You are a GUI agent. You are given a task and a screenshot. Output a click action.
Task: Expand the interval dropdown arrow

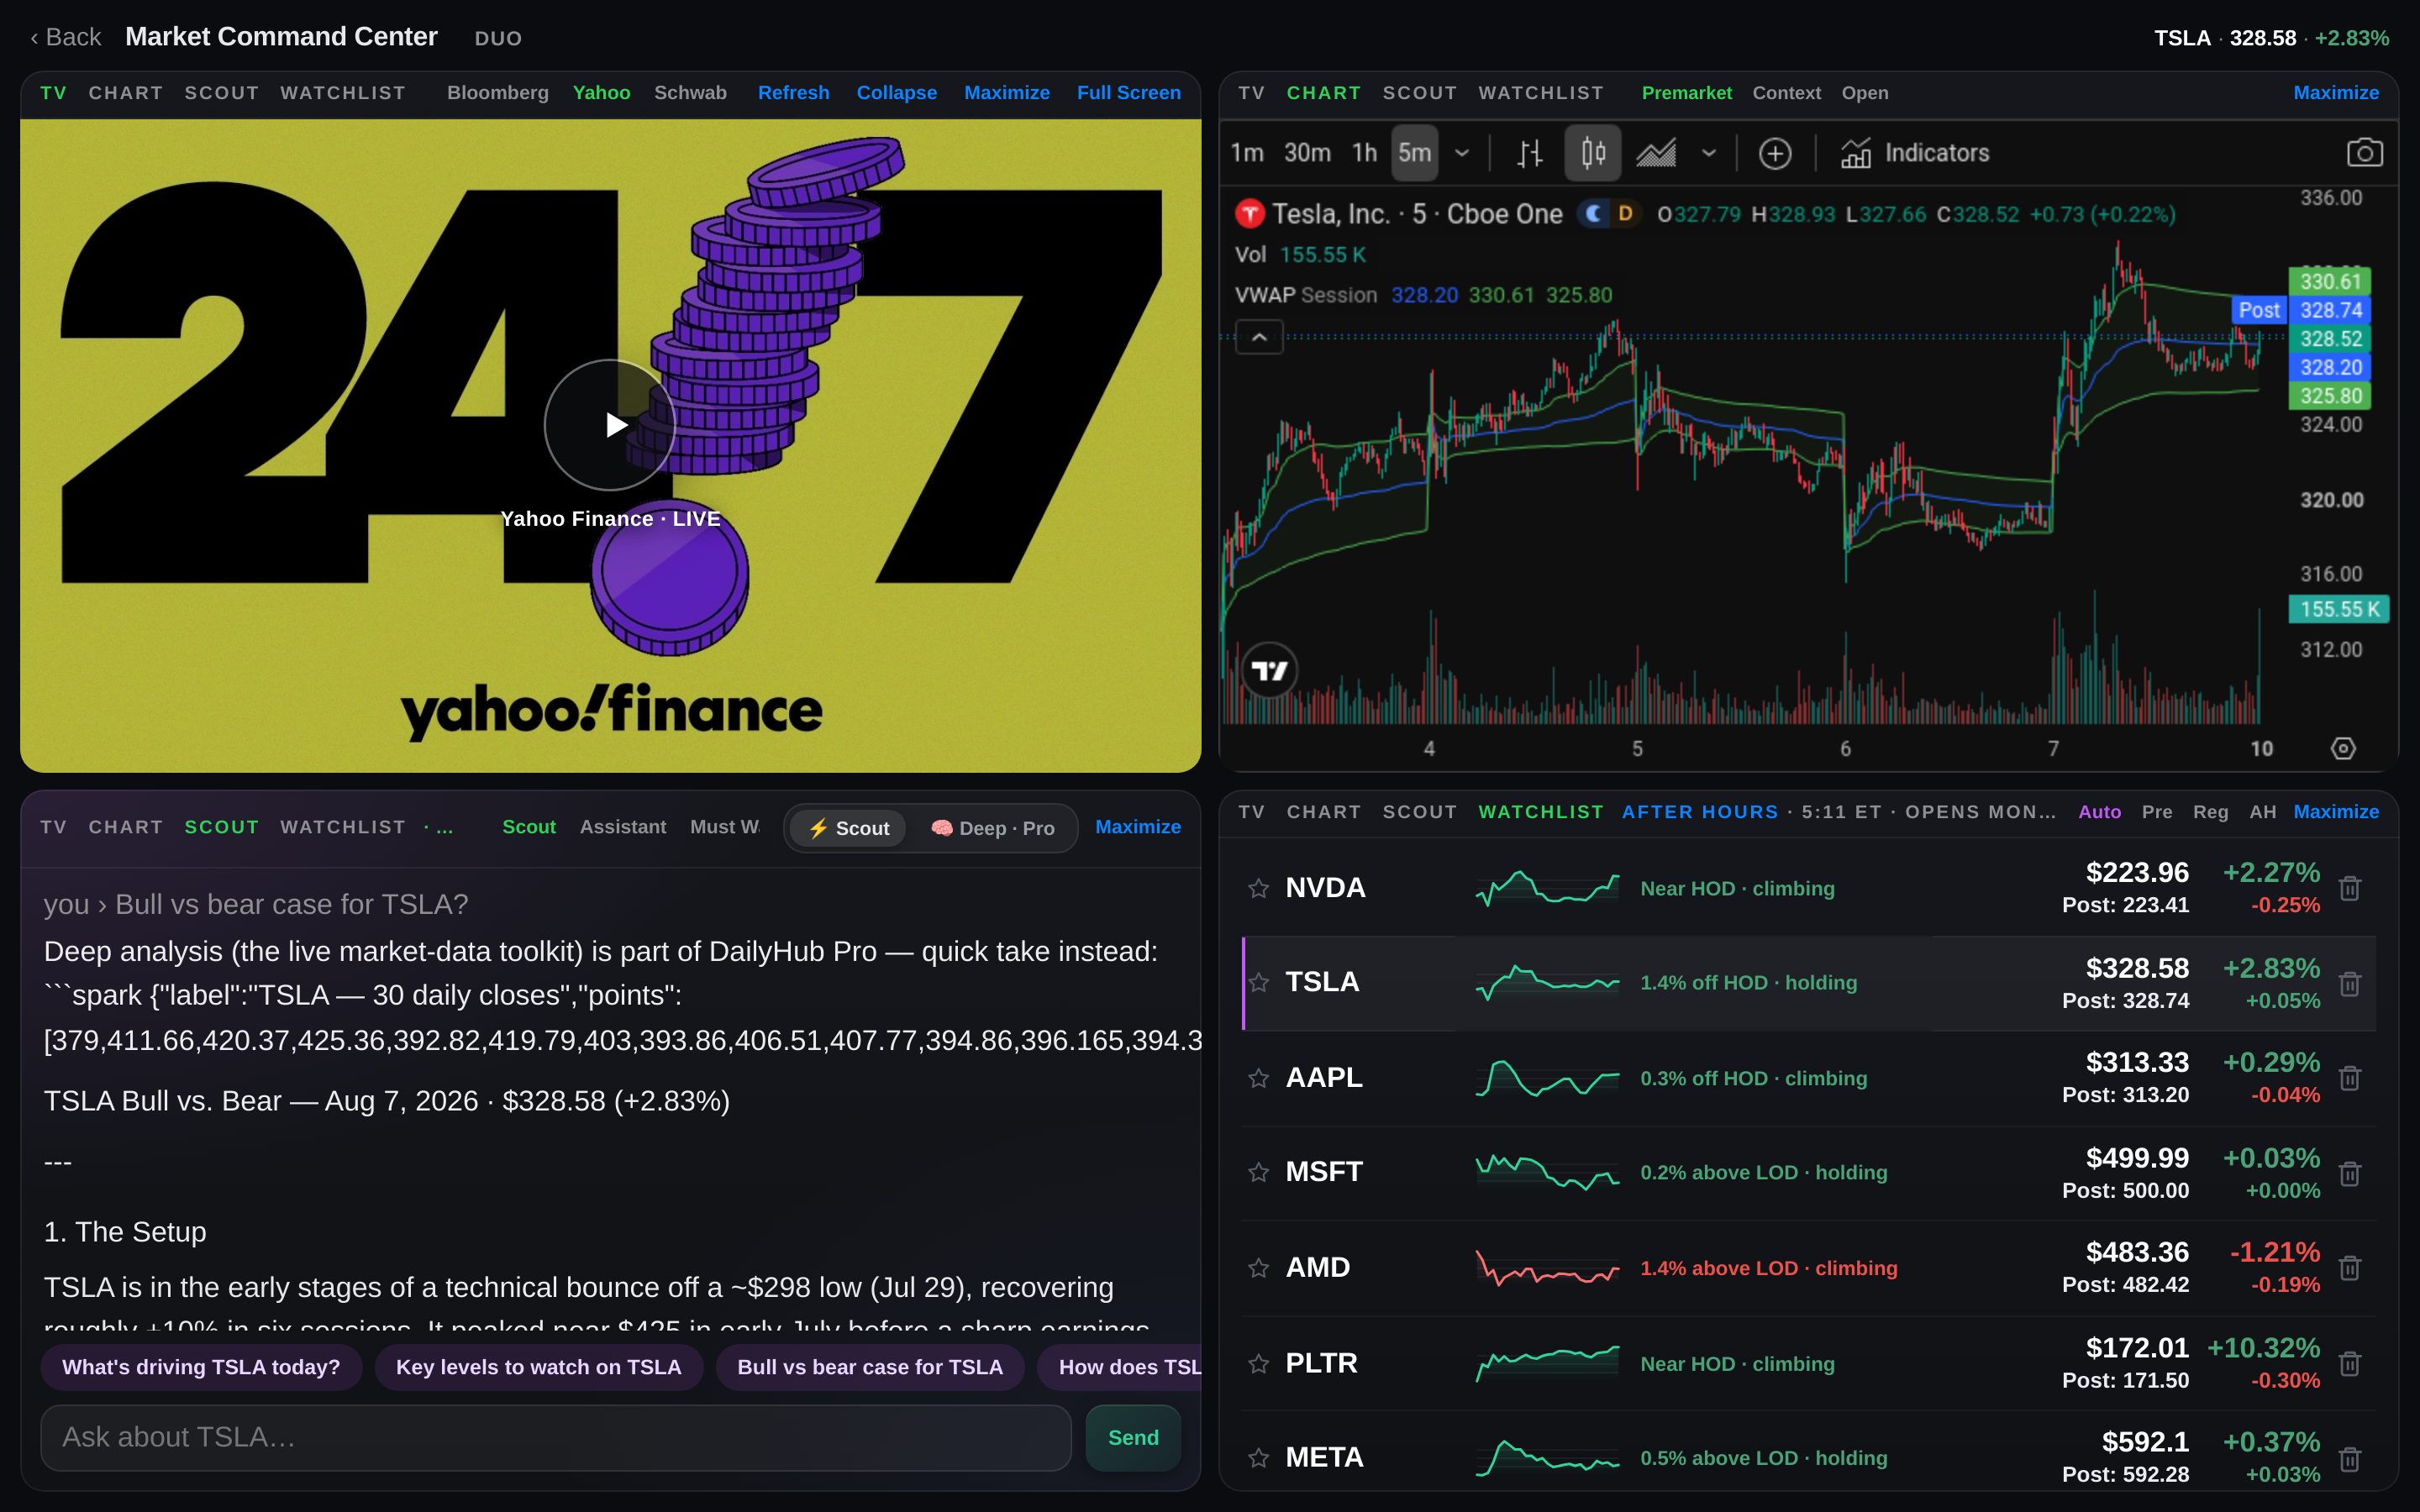(1462, 153)
